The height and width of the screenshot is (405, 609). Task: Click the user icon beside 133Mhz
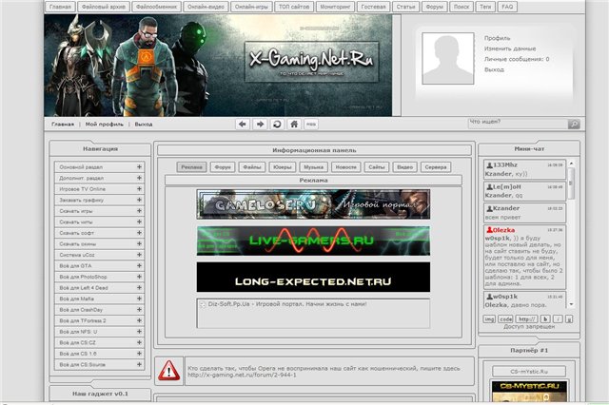(x=489, y=165)
